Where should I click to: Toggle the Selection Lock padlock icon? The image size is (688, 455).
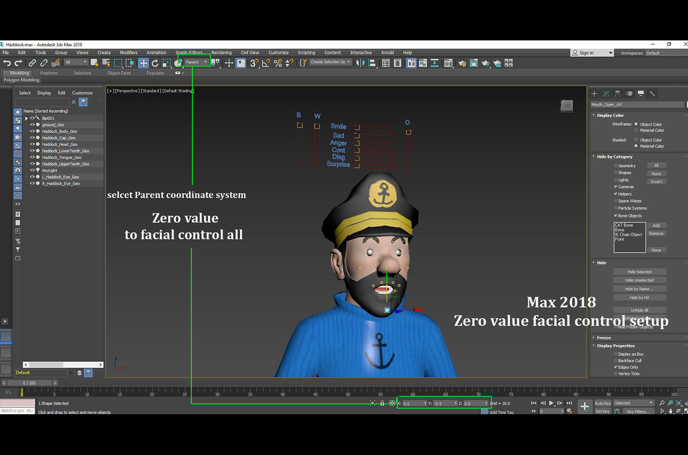tap(382, 403)
